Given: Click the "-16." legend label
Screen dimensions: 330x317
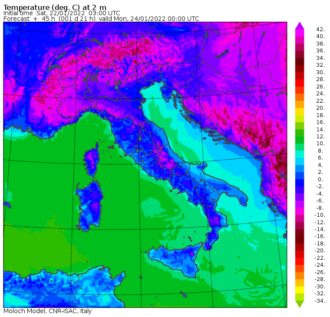Looking at the screenshot, I should point(320,236).
